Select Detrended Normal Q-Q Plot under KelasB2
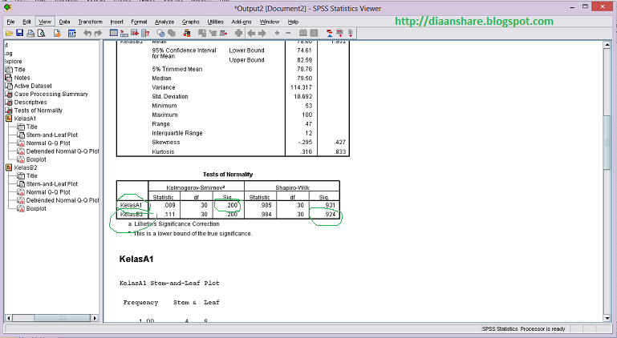This screenshot has width=617, height=338. click(x=63, y=201)
